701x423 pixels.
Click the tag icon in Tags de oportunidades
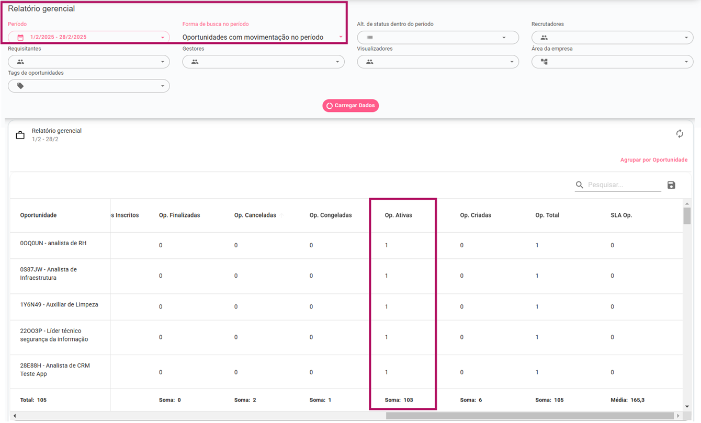(20, 86)
